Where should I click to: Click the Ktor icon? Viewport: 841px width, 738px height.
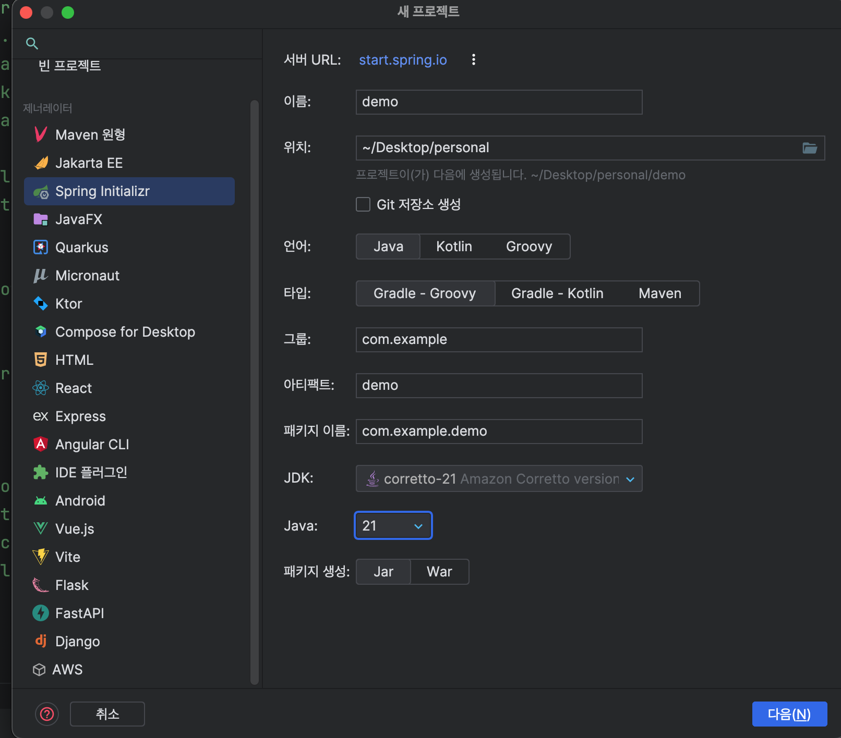click(41, 303)
